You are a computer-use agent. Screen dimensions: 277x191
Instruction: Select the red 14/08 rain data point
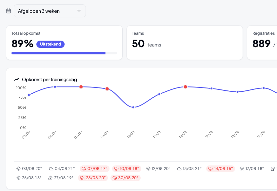[x=185, y=87]
